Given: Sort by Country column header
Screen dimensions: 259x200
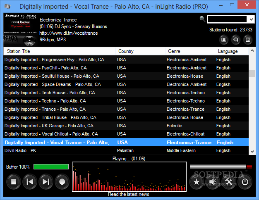Looking at the screenshot, I should coord(140,51).
